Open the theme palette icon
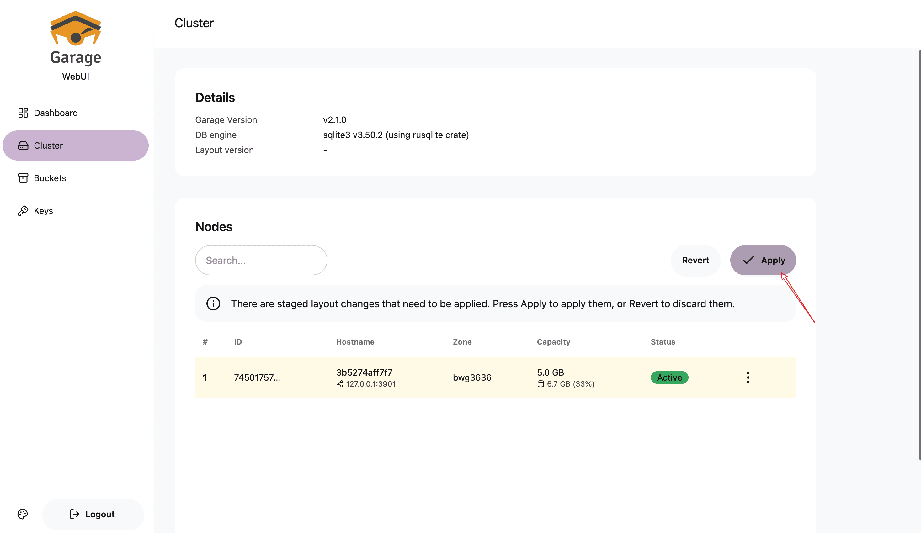This screenshot has height=533, width=921. tap(23, 514)
